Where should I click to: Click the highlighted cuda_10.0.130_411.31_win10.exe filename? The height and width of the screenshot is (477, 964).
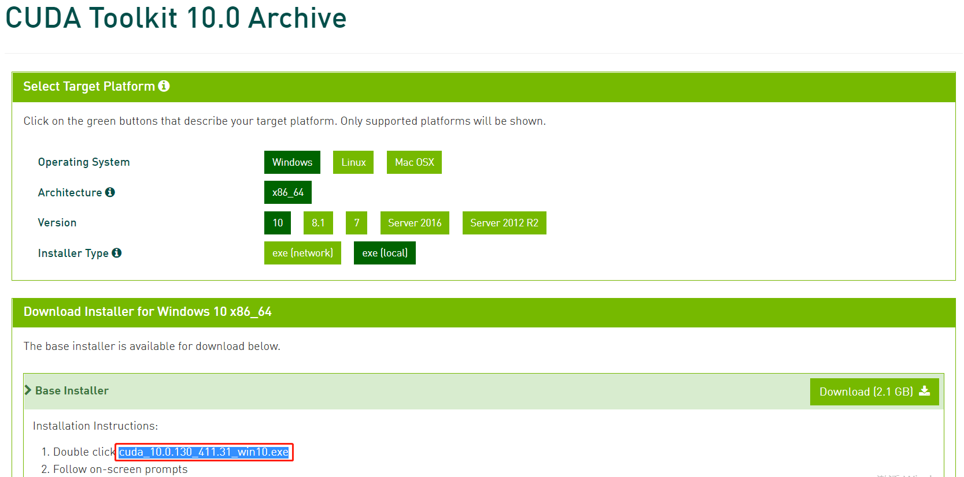click(204, 452)
